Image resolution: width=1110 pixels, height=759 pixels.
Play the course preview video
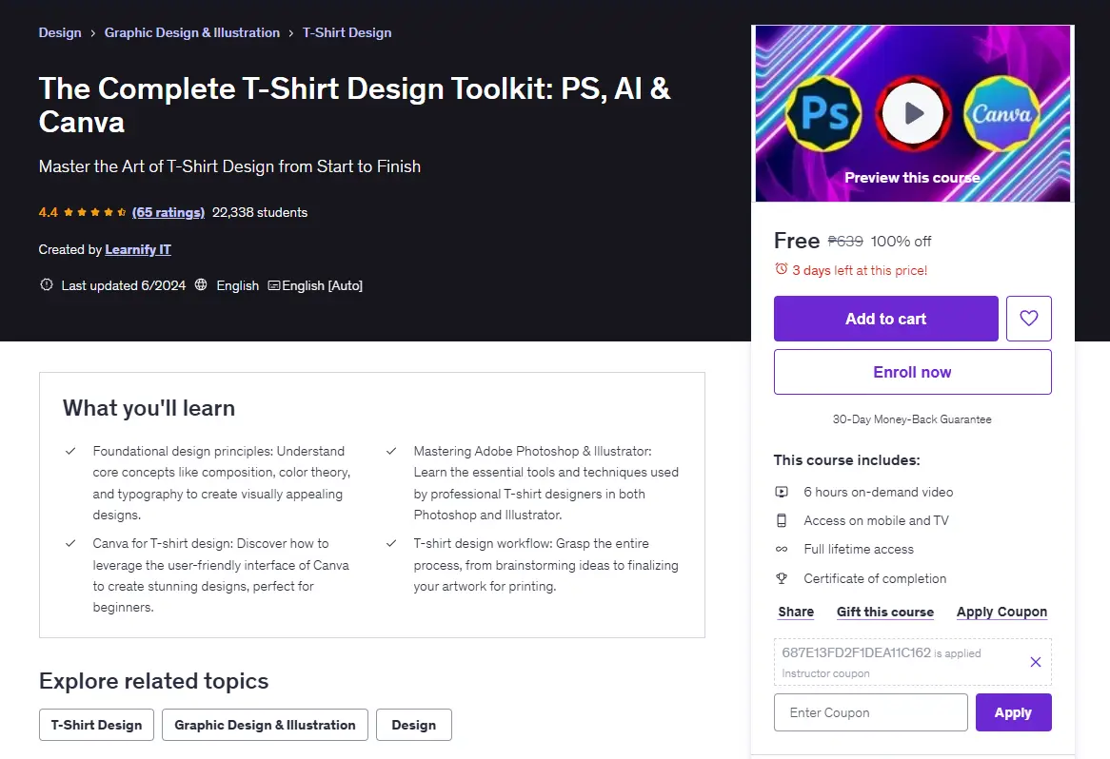(913, 113)
